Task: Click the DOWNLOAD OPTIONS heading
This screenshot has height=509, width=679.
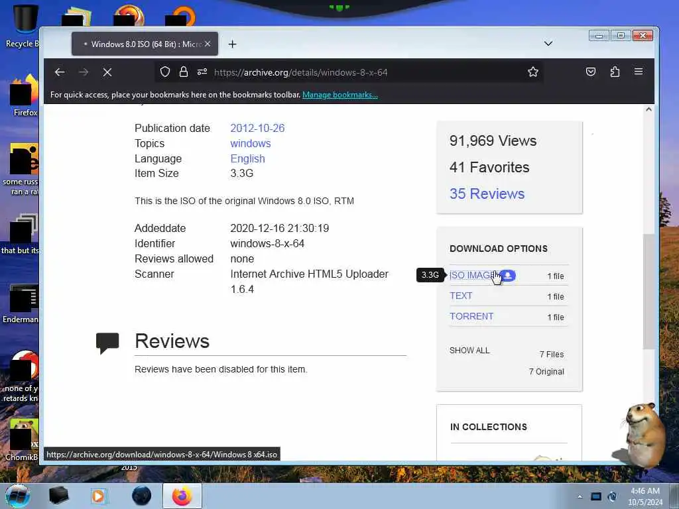Action: pos(499,249)
